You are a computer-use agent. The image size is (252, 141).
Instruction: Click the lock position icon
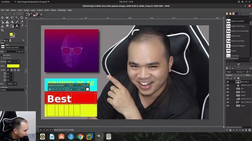pyautogui.click(x=235, y=78)
